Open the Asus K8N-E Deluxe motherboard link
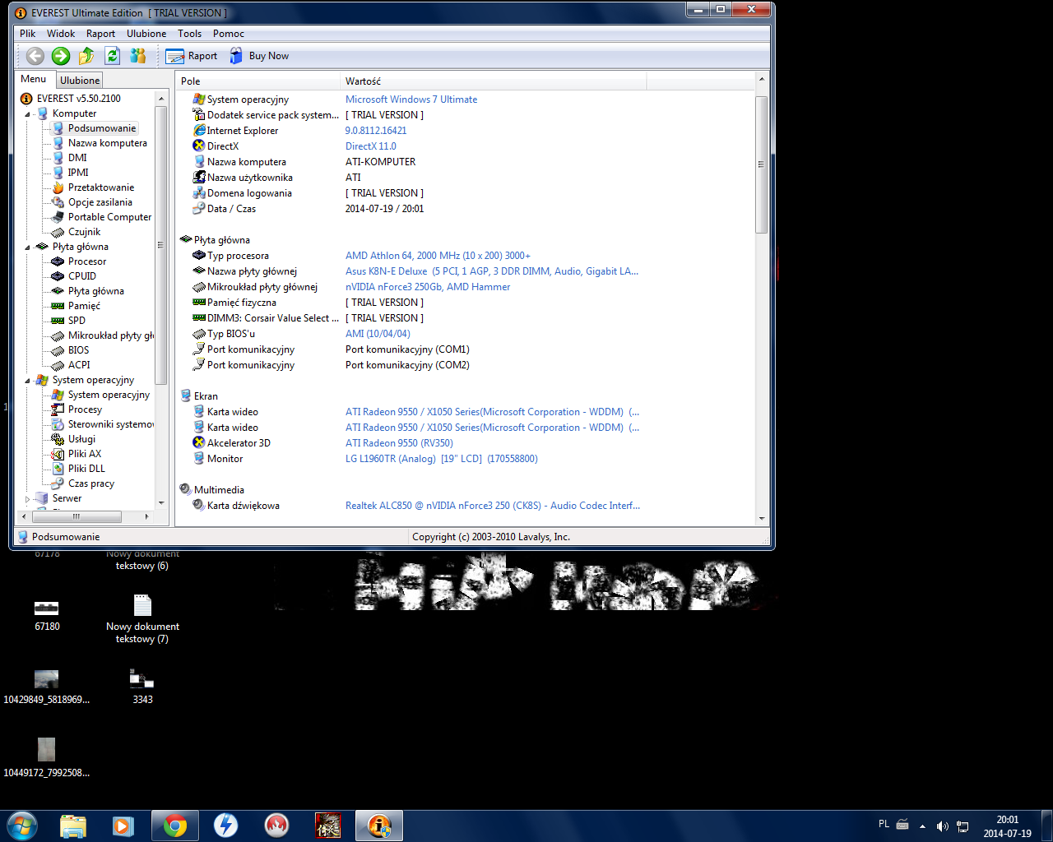 [492, 271]
